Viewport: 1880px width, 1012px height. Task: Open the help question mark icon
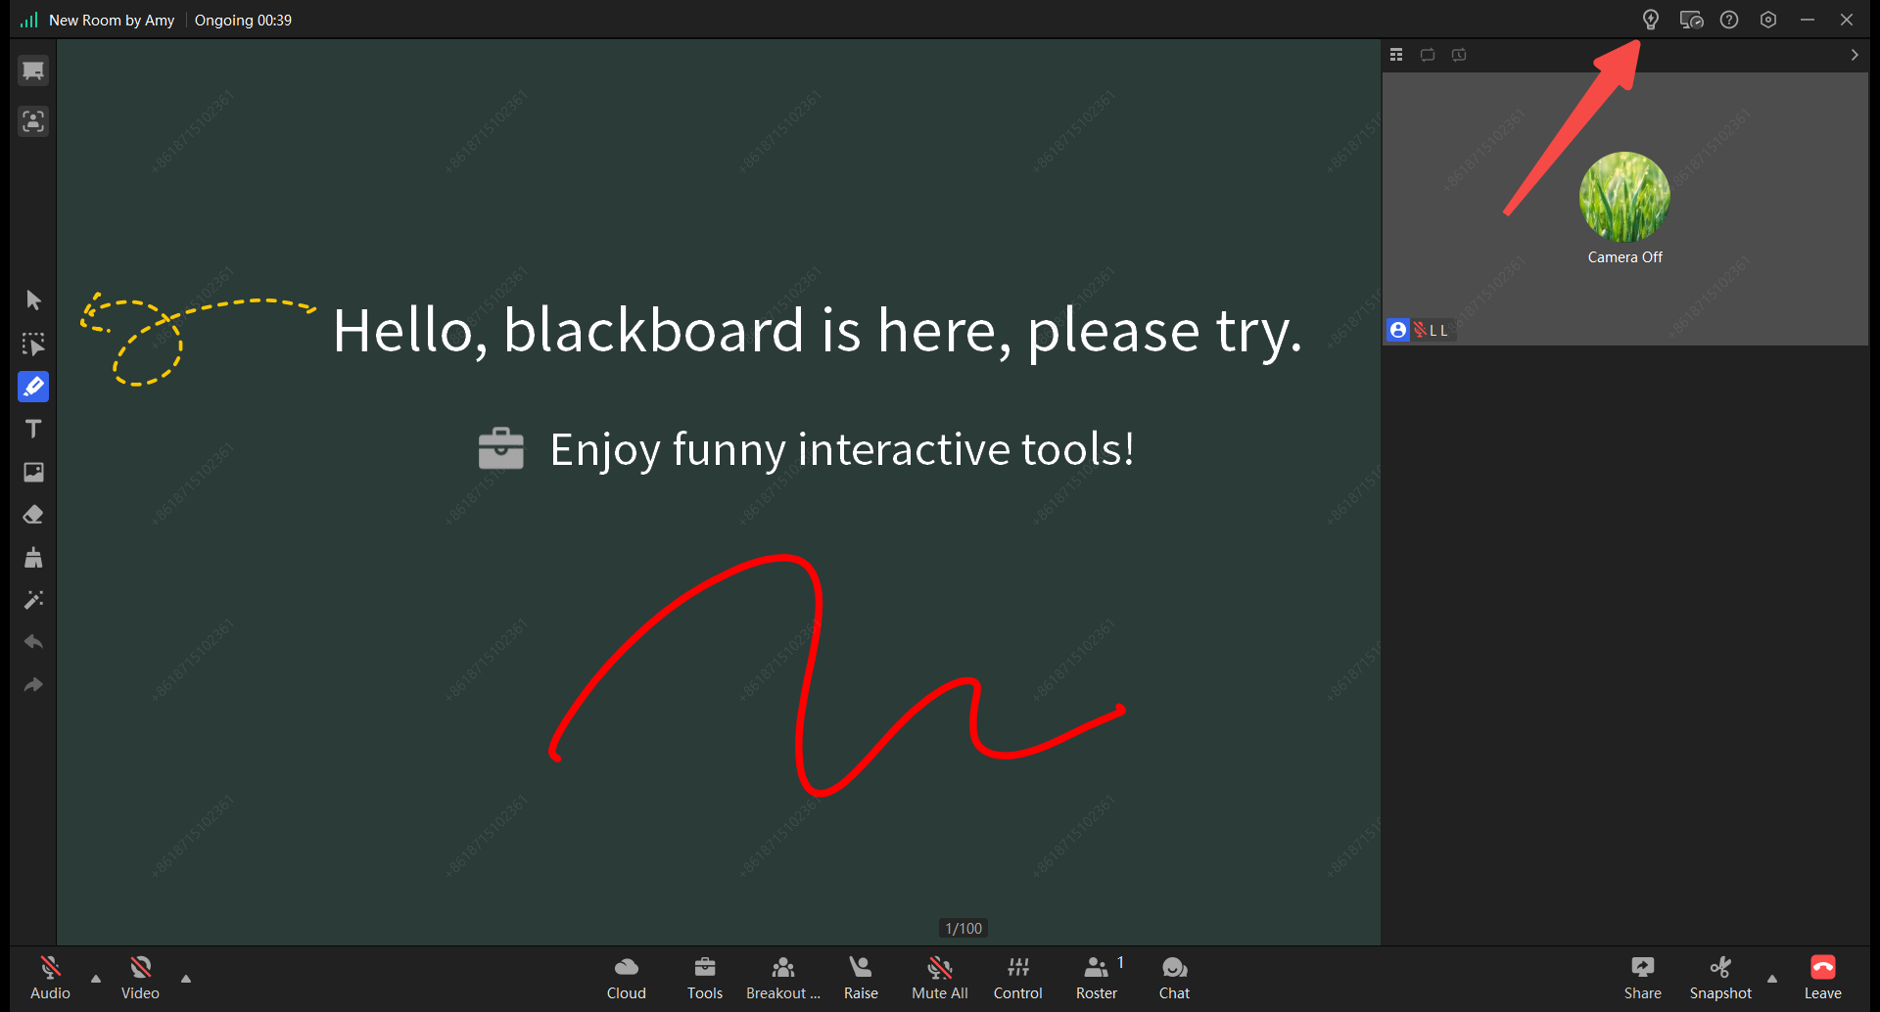tap(1729, 20)
